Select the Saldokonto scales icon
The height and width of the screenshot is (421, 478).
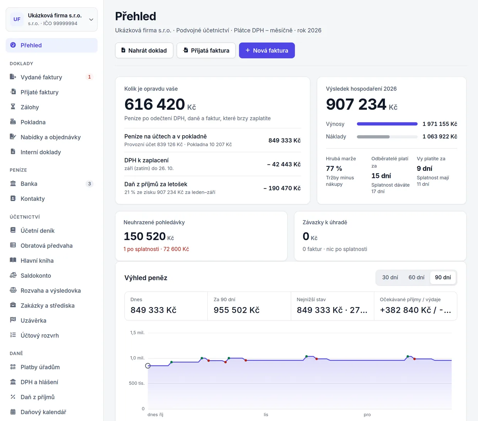coord(13,275)
